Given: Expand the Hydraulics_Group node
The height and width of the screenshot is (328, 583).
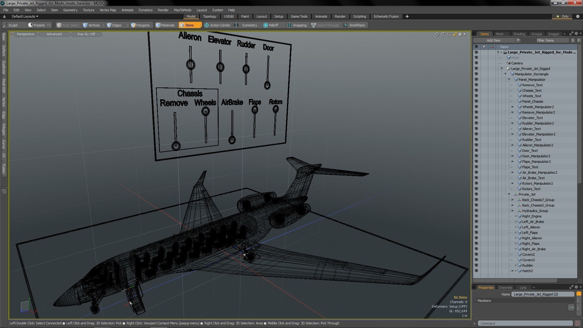Looking at the screenshot, I should point(513,211).
